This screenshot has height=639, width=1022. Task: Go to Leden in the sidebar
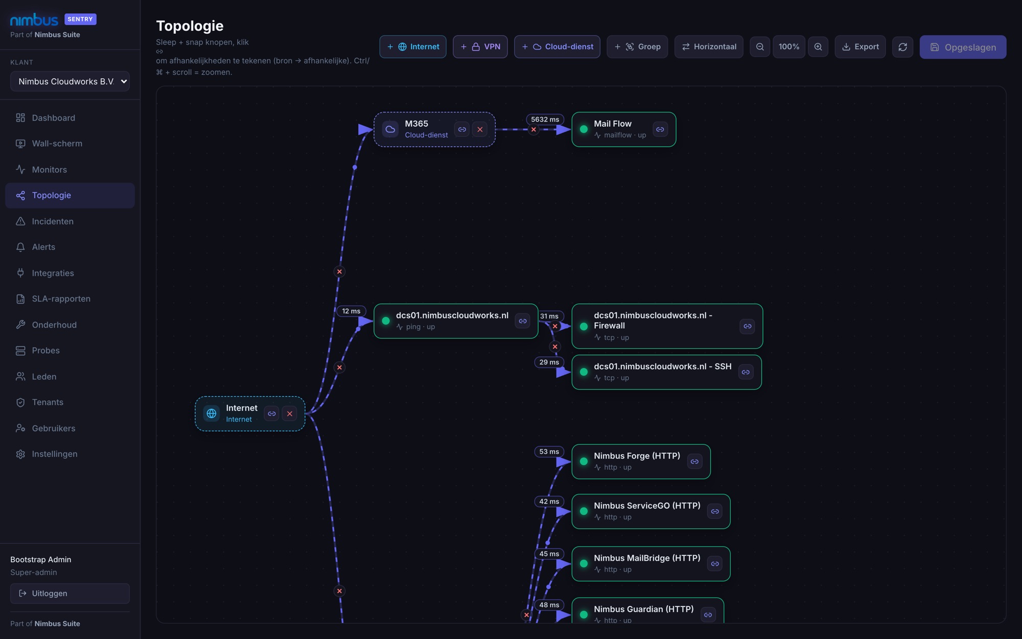[70, 376]
